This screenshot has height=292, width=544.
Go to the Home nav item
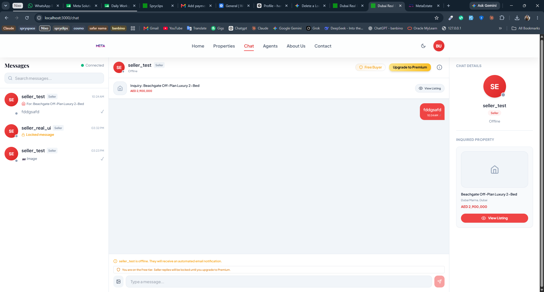pyautogui.click(x=198, y=46)
